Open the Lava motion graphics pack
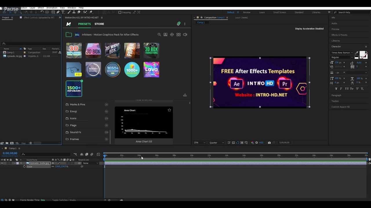This screenshot has width=371, height=208. (x=151, y=70)
